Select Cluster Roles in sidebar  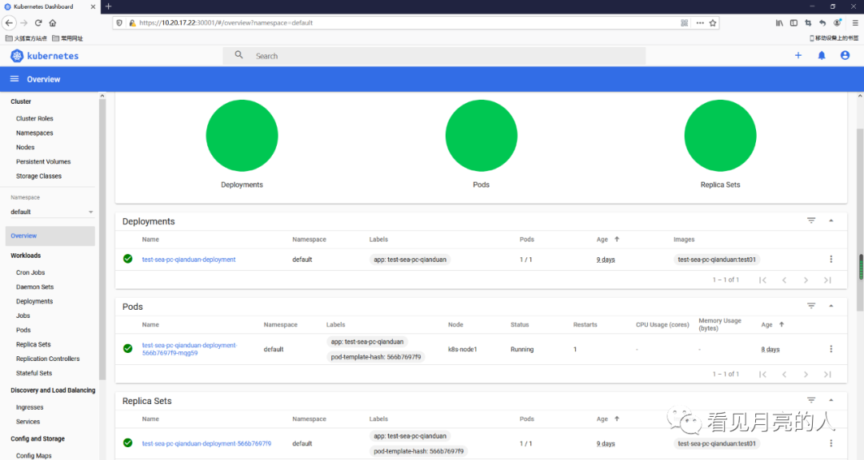(x=34, y=118)
